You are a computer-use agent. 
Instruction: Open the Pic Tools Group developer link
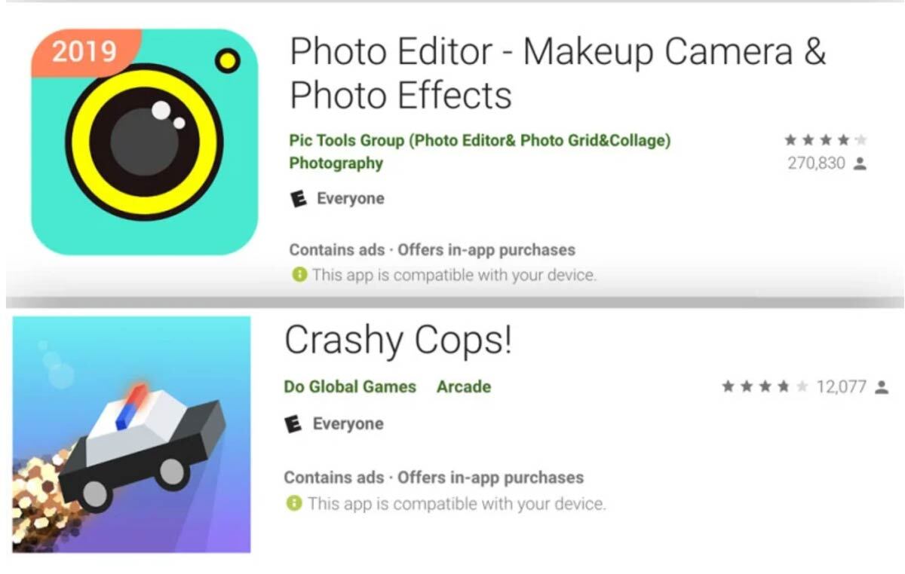(480, 141)
